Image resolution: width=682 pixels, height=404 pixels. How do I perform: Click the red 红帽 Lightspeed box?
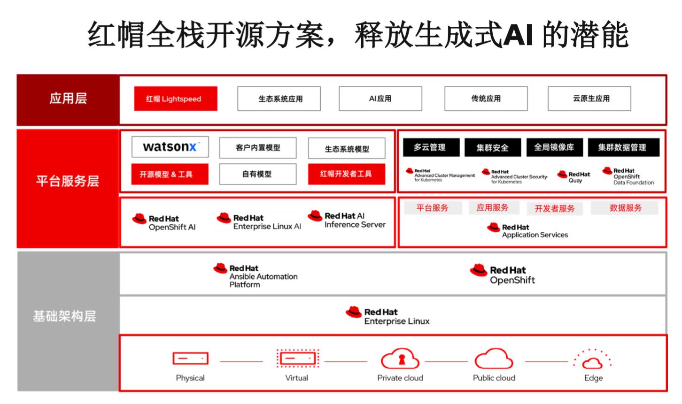coord(176,99)
